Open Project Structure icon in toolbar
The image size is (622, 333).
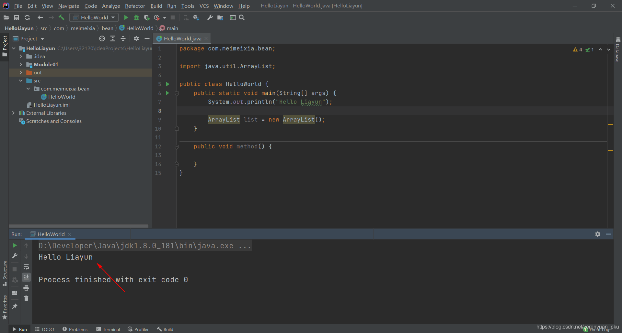pos(220,17)
